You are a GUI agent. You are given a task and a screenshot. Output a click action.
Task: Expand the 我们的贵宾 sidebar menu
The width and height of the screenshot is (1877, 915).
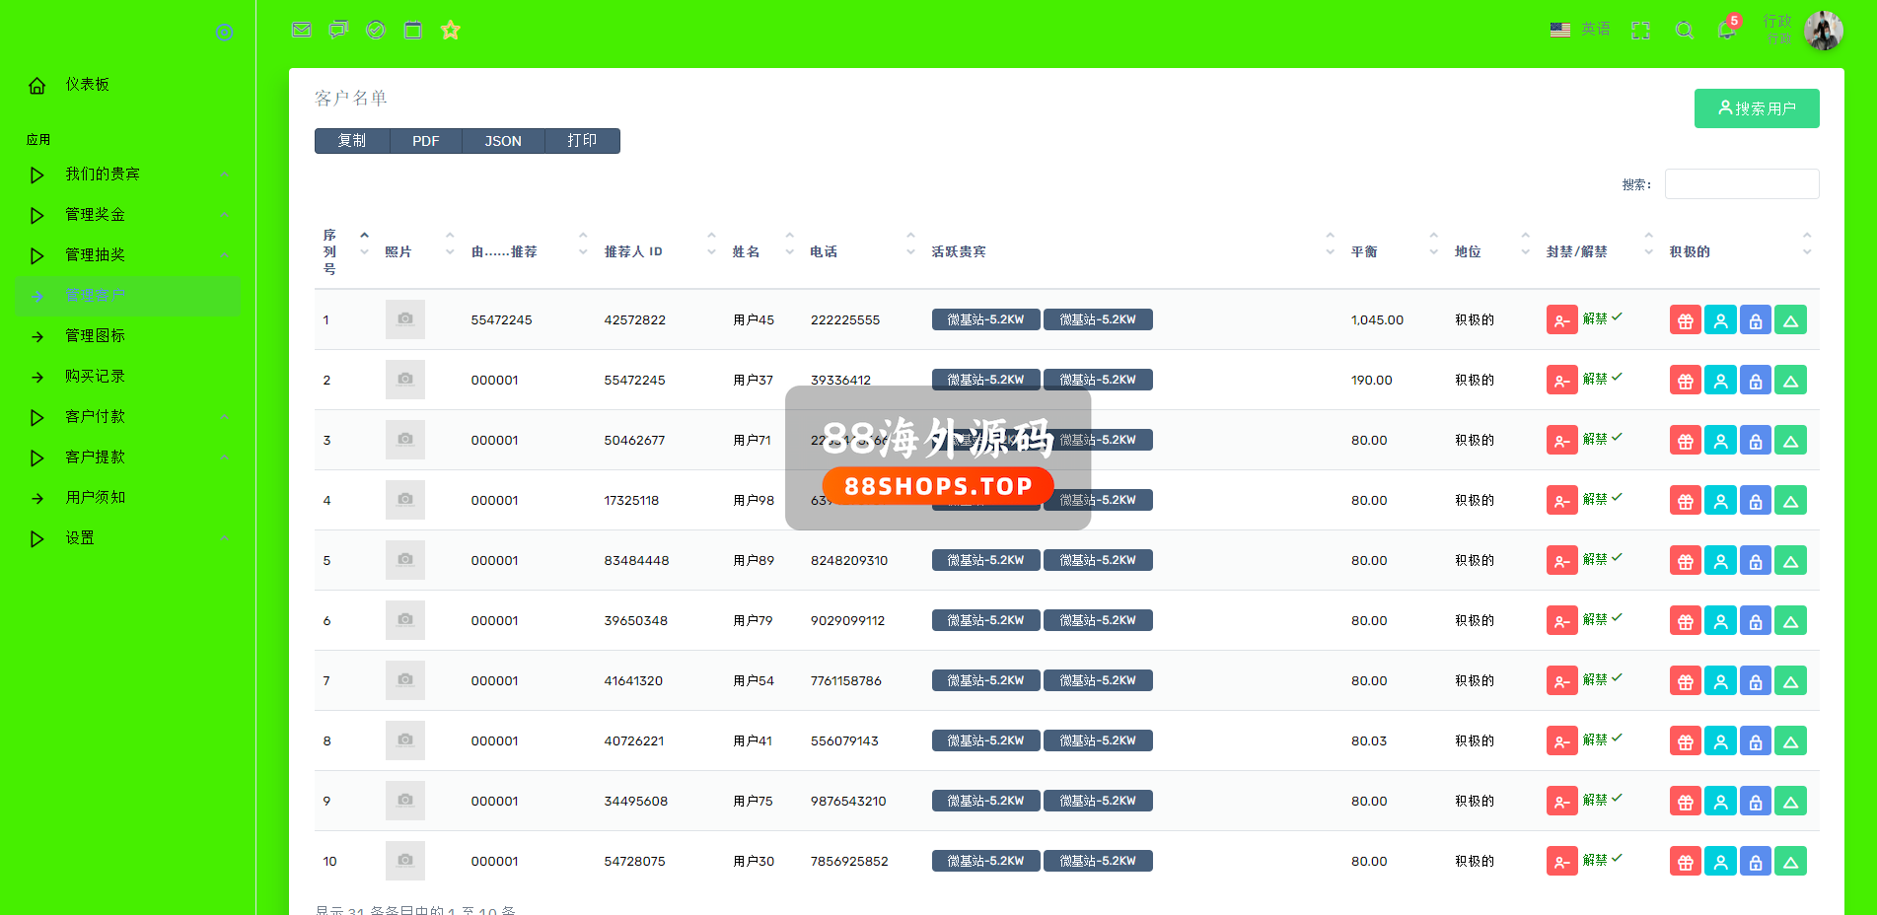(x=103, y=175)
